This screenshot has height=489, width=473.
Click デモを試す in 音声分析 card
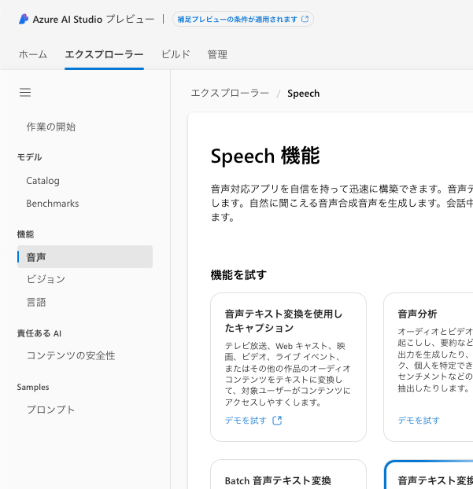(x=419, y=421)
